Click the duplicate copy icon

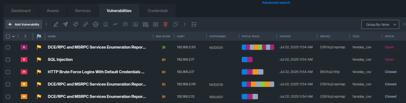[x=175, y=24]
